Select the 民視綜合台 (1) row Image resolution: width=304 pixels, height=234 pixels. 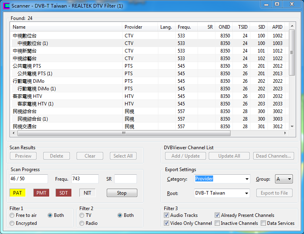coord(149,119)
